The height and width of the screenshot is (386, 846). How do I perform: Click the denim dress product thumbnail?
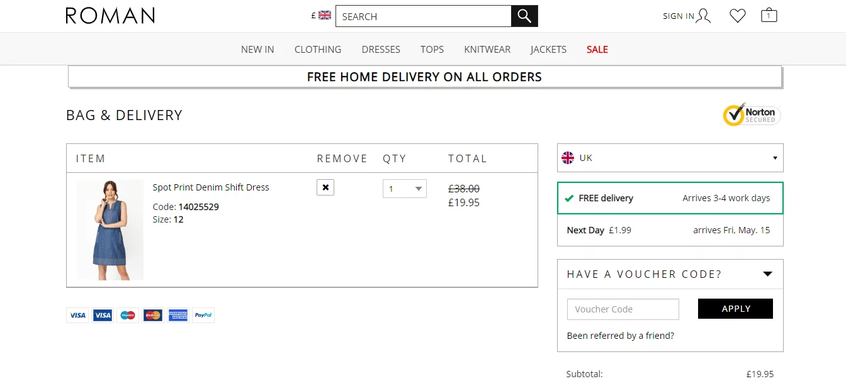coord(110,230)
